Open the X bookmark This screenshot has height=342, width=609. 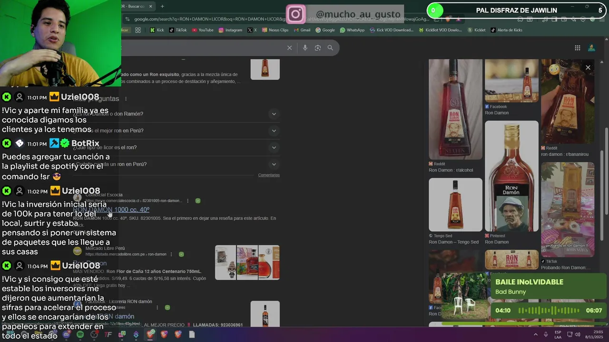click(x=252, y=30)
